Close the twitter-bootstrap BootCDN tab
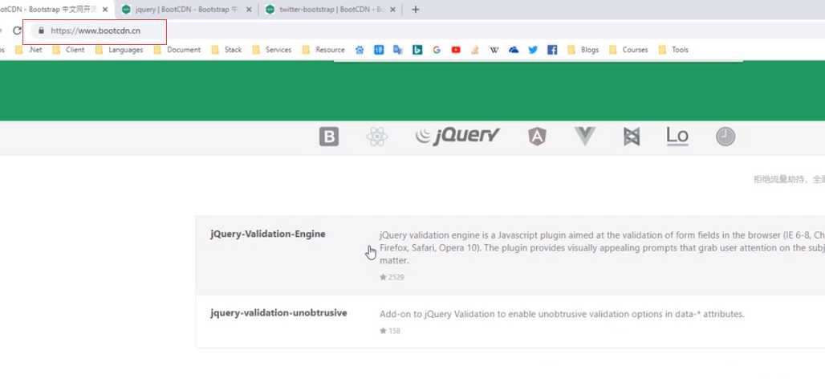 (x=392, y=10)
